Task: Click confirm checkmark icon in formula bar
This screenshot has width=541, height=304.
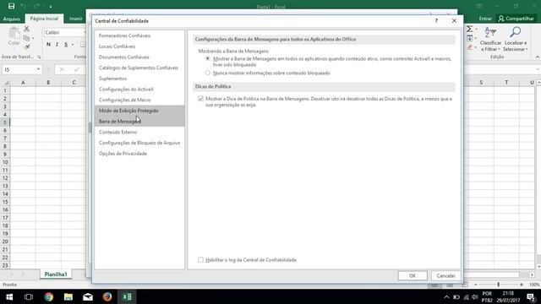Action: click(x=76, y=69)
